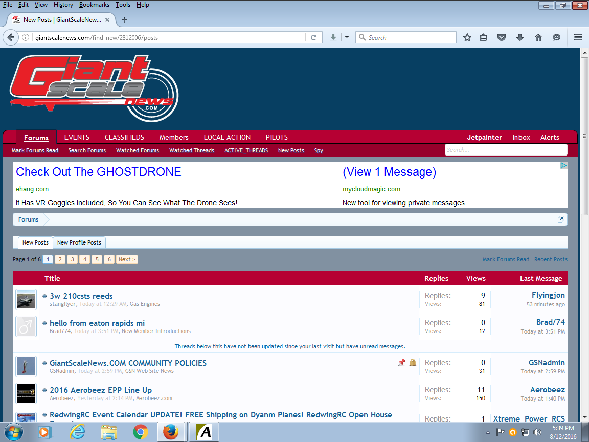Click the scrollbar down arrow
The width and height of the screenshot is (589, 442).
tap(584, 417)
